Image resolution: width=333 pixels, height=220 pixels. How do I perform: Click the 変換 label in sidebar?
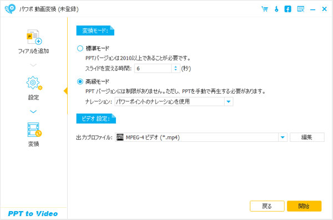click(x=33, y=144)
